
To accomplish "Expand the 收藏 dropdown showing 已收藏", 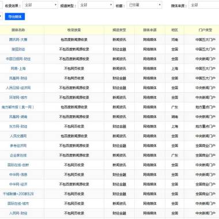I will tap(144, 5).
